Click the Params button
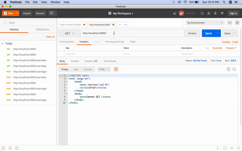This screenshot has height=151, width=242. [x=192, y=33]
